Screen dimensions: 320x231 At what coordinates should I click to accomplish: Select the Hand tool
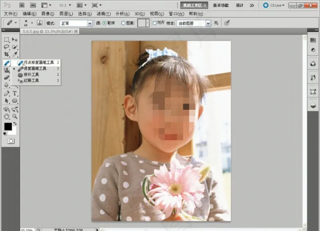point(6,116)
